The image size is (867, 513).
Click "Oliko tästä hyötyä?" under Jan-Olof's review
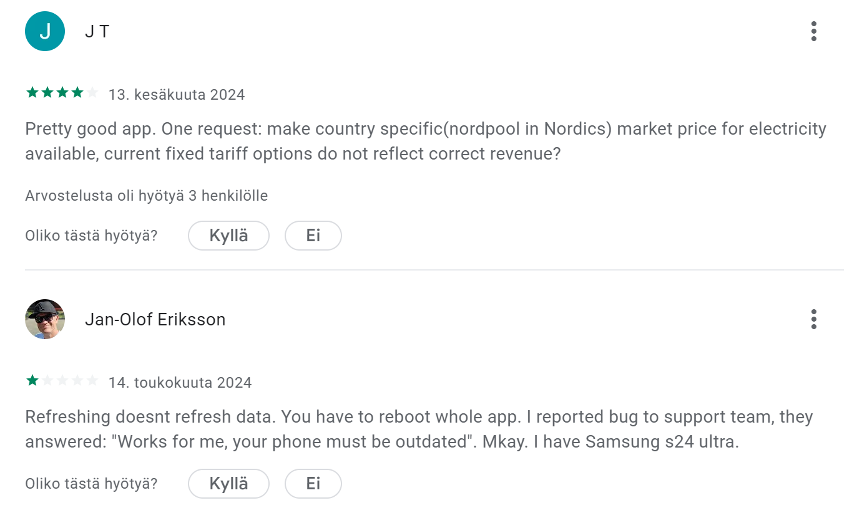point(91,484)
